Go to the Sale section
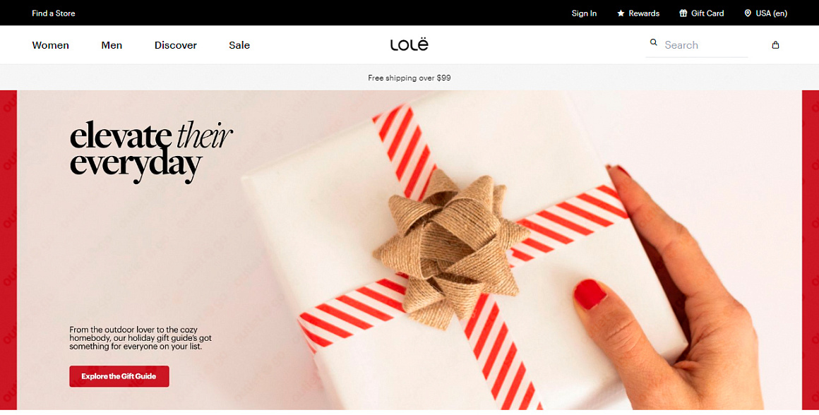The height and width of the screenshot is (415, 819). pos(239,45)
